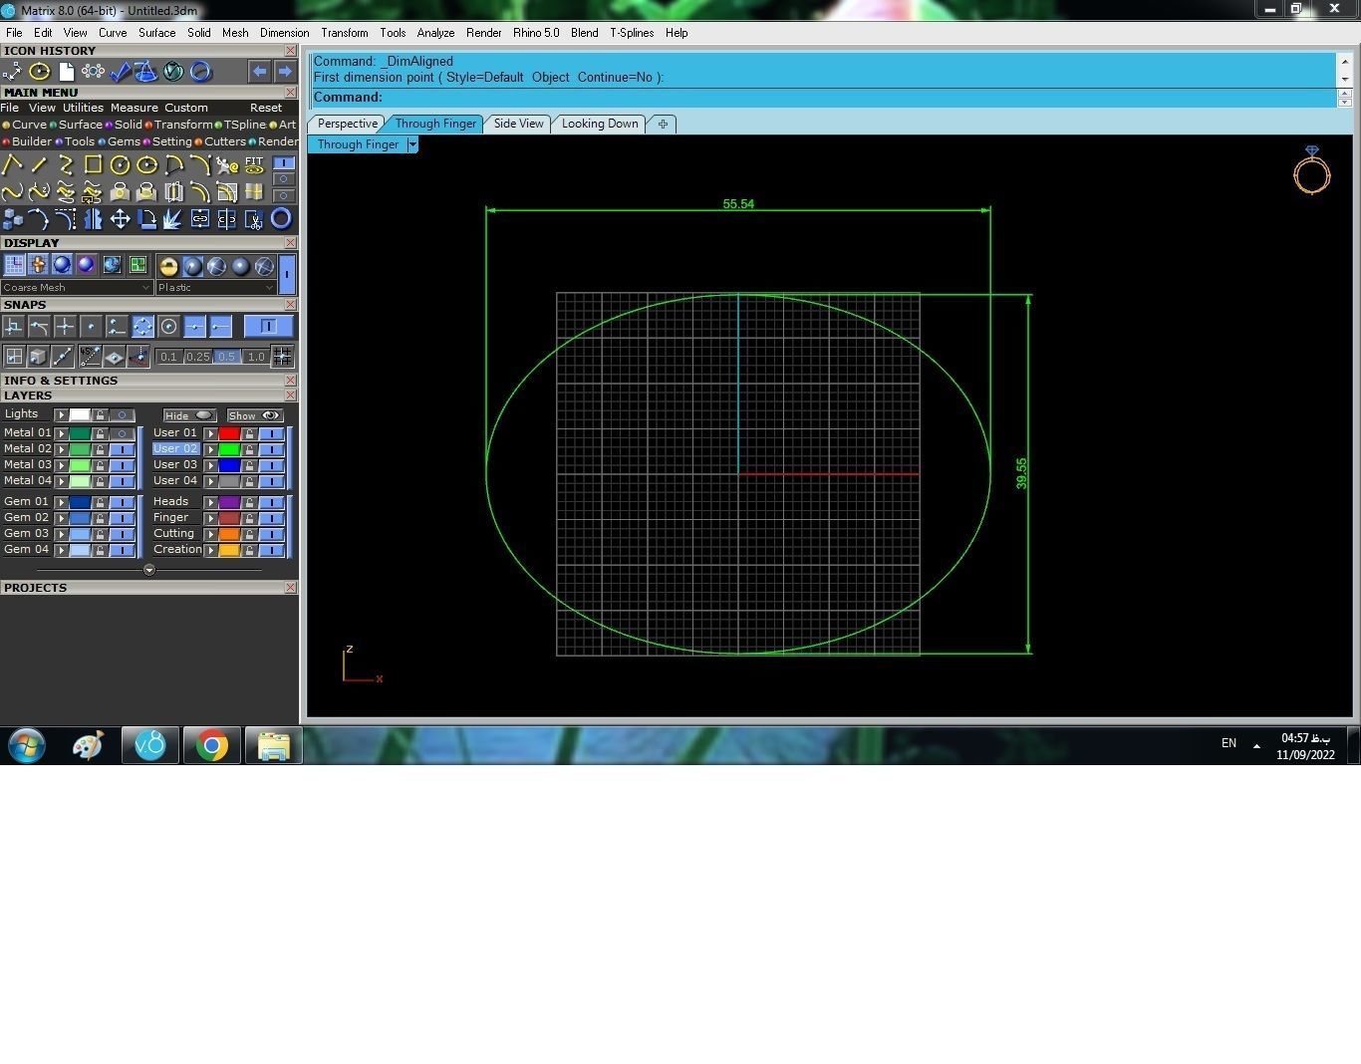Image resolution: width=1361 pixels, height=1064 pixels.
Task: Click the Chrome icon in the taskbar
Action: click(211, 745)
